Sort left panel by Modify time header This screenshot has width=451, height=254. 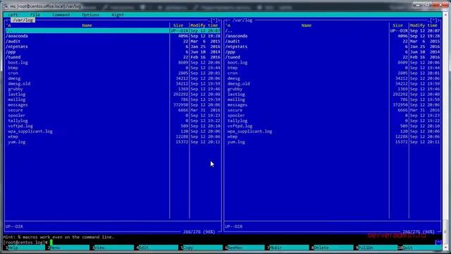tap(204, 25)
